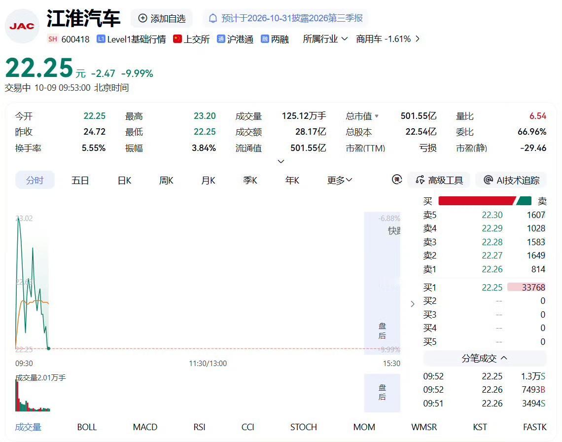Viewport: 562px width, 442px height.
Task: Click the 换手率 value 5.55%
Action: point(94,148)
